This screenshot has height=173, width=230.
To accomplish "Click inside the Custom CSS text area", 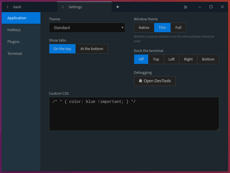I will tap(134, 116).
